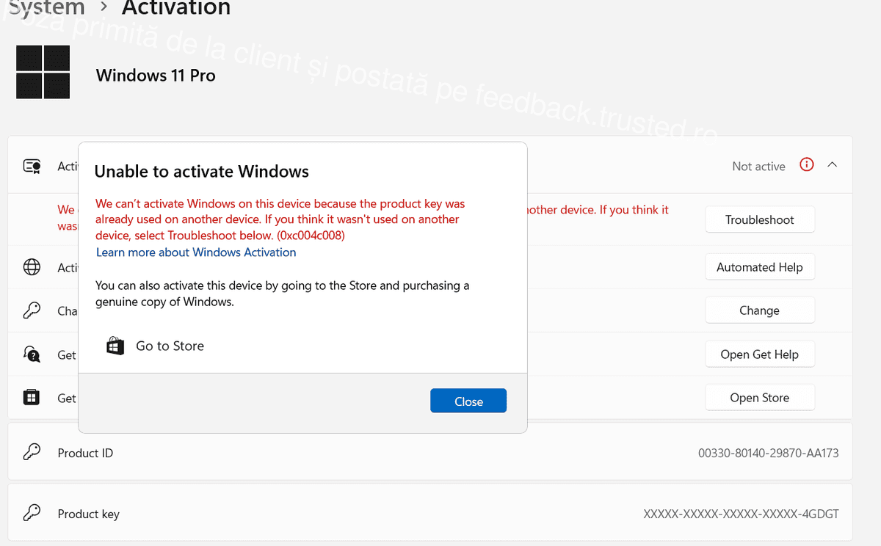Click the Unable to activate Windows heading
The width and height of the screenshot is (881, 546).
click(x=202, y=172)
